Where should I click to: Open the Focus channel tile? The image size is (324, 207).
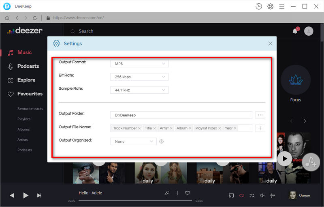tap(296, 80)
